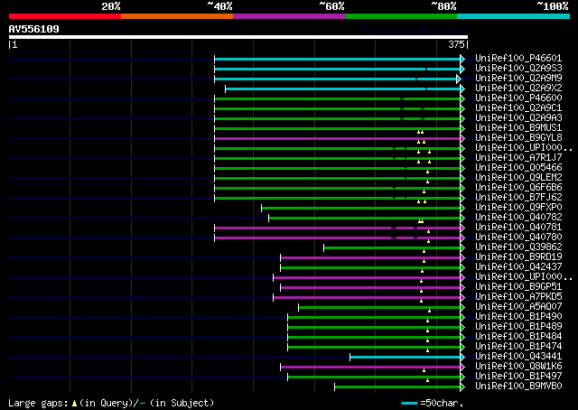Click the green alignment bar for Q9FXP0
578x410 pixels.
tap(361, 209)
